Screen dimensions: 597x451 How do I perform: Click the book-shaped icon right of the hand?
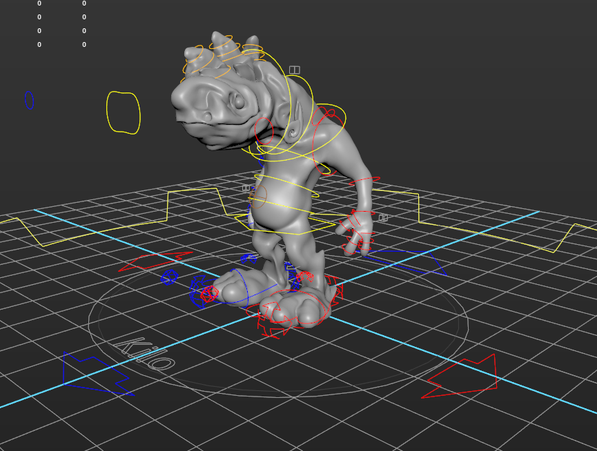pyautogui.click(x=384, y=217)
